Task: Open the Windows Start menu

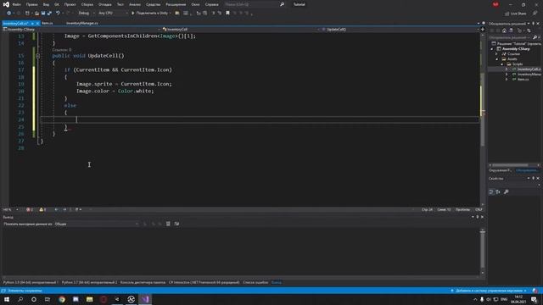Action: point(7,299)
